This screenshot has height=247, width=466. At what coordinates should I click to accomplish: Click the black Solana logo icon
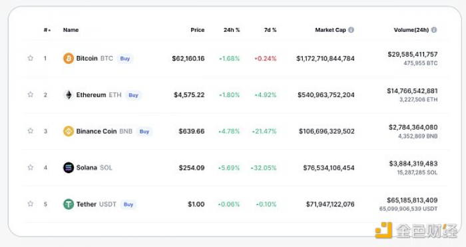tap(69, 168)
